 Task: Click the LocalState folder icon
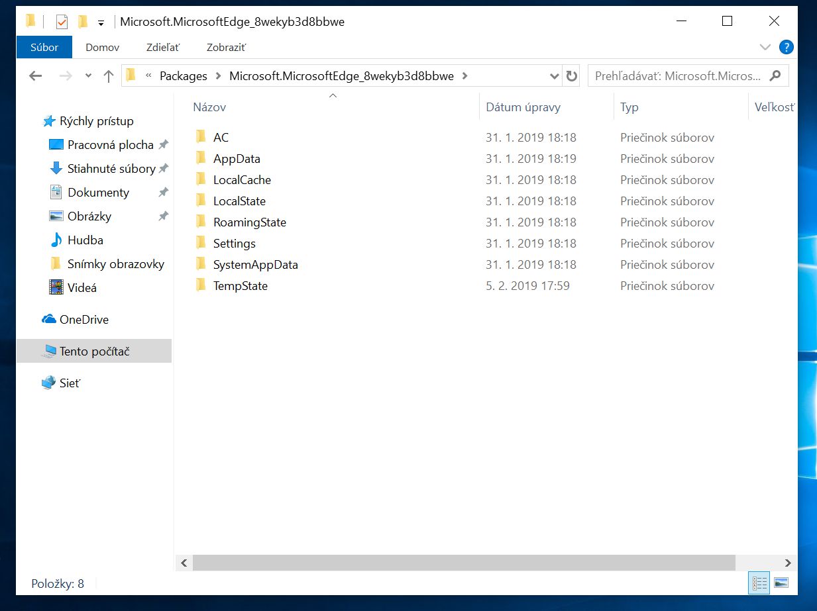201,201
